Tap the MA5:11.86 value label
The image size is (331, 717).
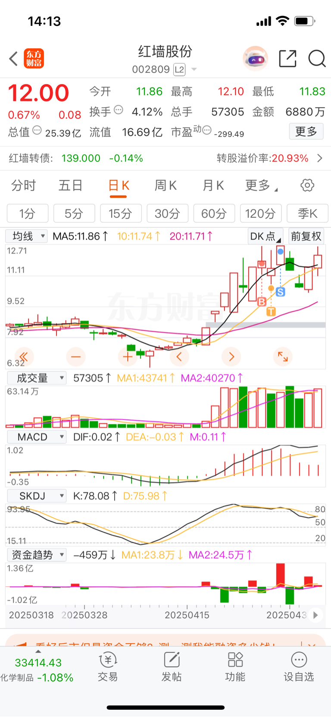pyautogui.click(x=80, y=236)
